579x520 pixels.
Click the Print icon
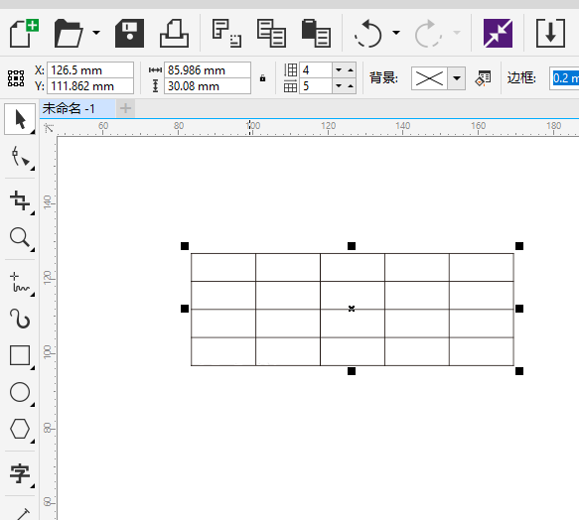click(x=174, y=33)
